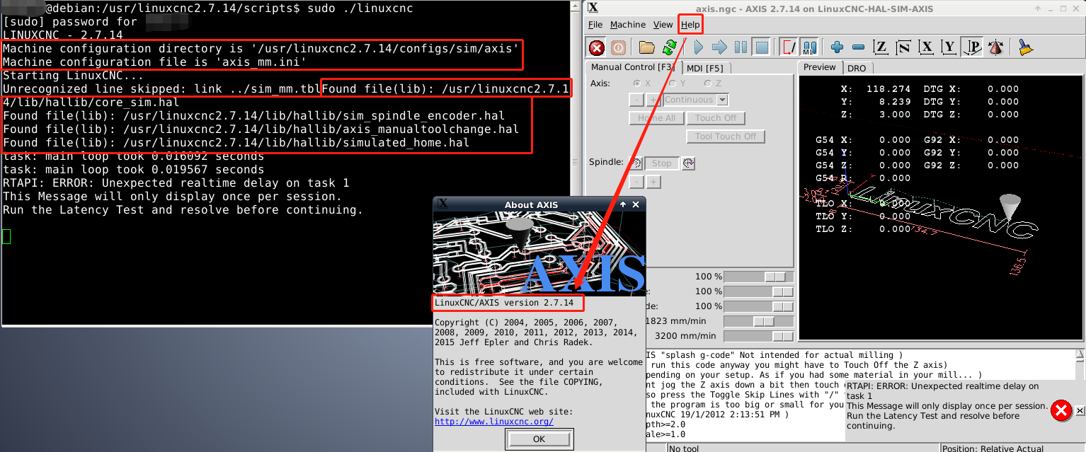Open the AXIS window menu X icon
Screen dimensions: 1086x452
(x=593, y=8)
